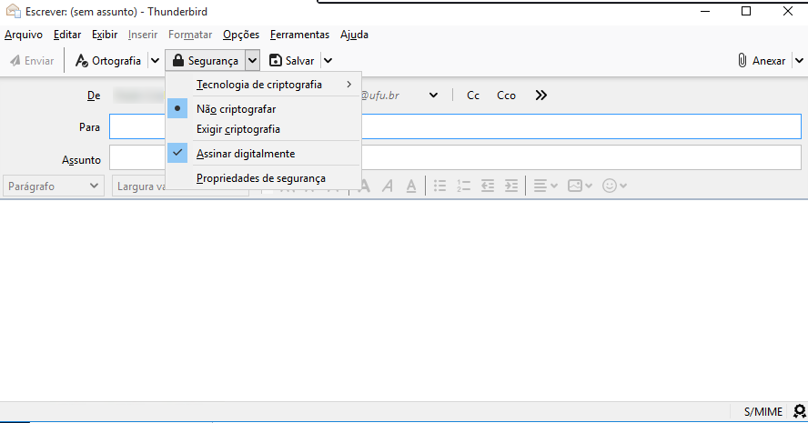This screenshot has height=423, width=808.
Task: Open the Salvar dropdown arrow
Action: coord(328,61)
